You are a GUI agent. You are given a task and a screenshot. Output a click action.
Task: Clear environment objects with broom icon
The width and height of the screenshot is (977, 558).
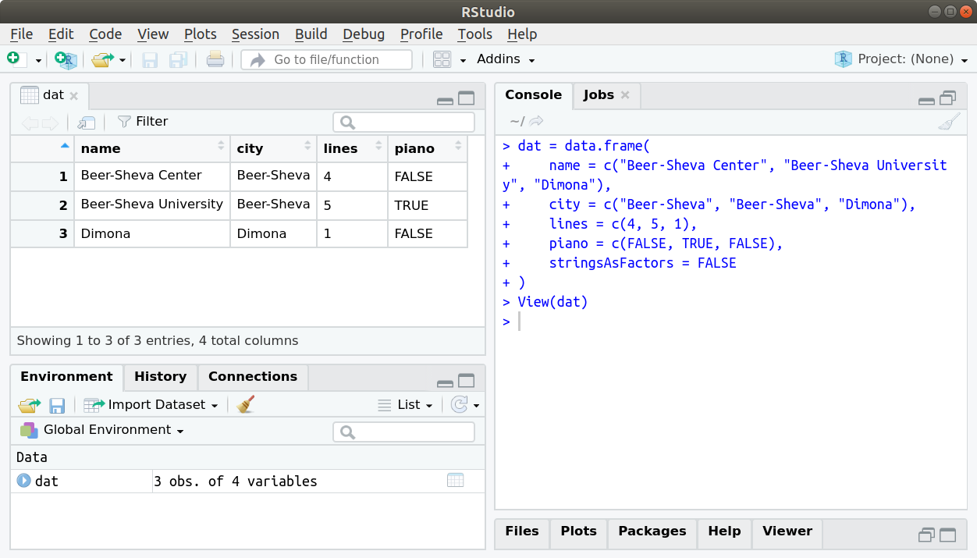click(246, 404)
